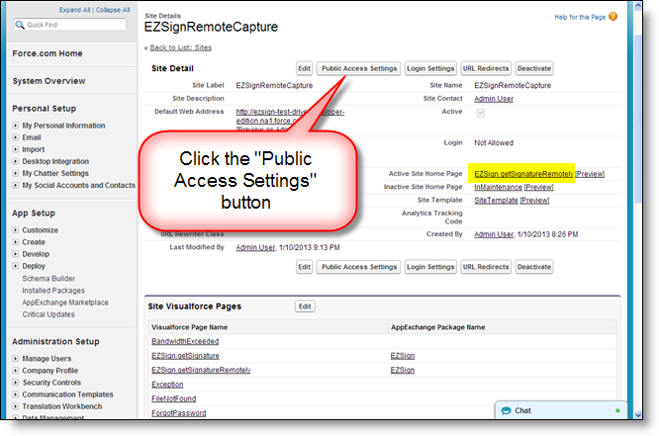Expand Manage Users tree arrow
Viewport: 659px width, 436px height.
tap(16, 359)
